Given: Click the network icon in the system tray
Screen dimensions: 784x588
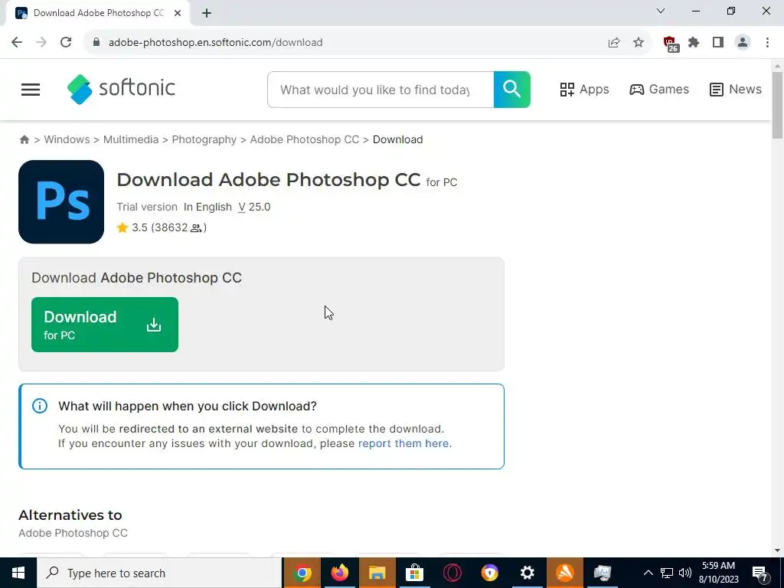Looking at the screenshot, I should (667, 573).
